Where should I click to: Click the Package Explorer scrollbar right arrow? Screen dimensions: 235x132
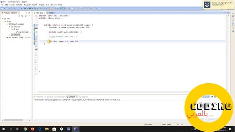click(29, 120)
